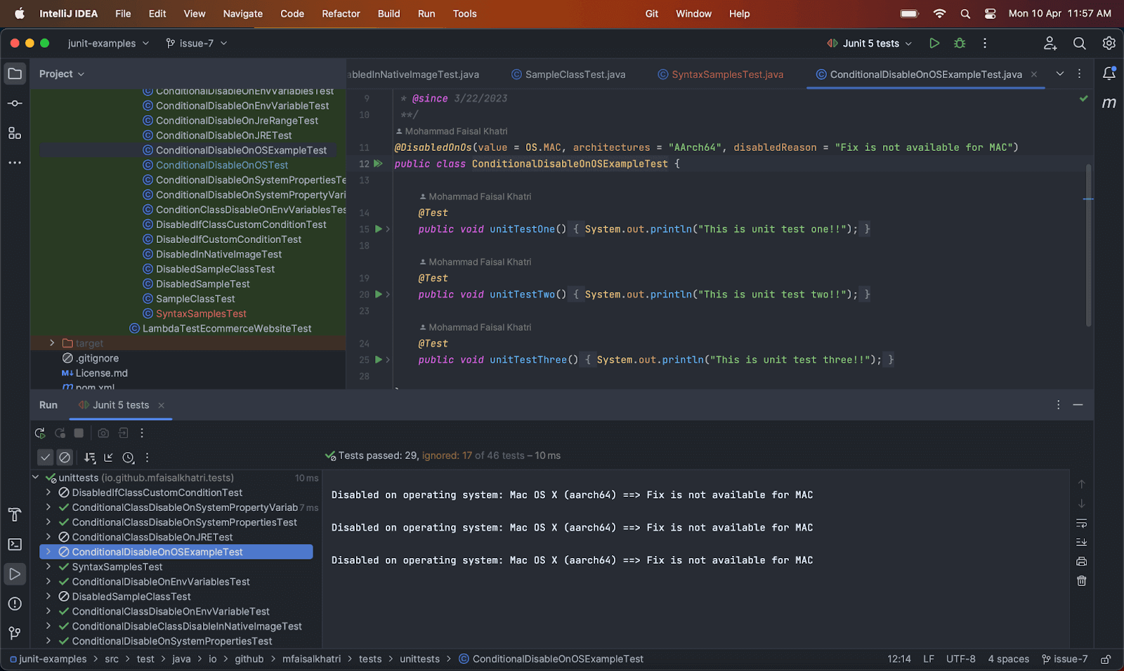Run unitTestOne from the gutter icon
The image size is (1124, 671).
point(379,229)
